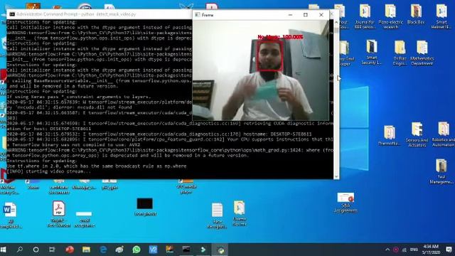This screenshot has width=455, height=256.
Task: Open Task View on the taskbar
Action: pos(52,250)
